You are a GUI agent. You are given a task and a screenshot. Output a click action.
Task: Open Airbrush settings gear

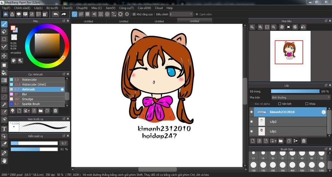tap(62, 89)
